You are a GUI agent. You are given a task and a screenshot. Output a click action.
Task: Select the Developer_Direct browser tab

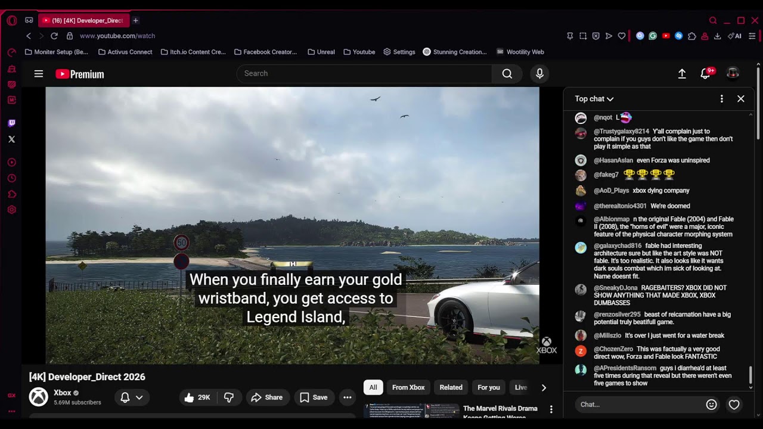tap(83, 20)
